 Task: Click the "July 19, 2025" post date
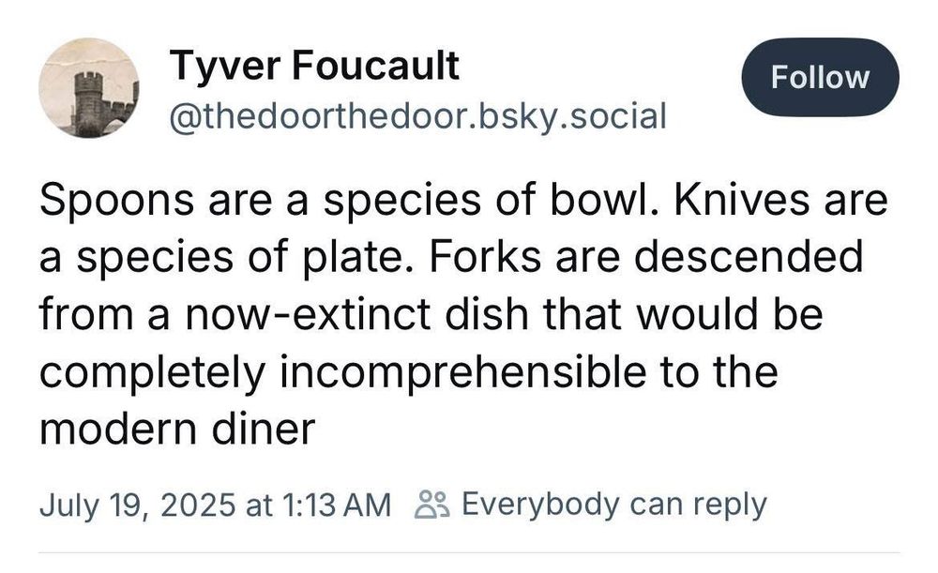click(138, 505)
